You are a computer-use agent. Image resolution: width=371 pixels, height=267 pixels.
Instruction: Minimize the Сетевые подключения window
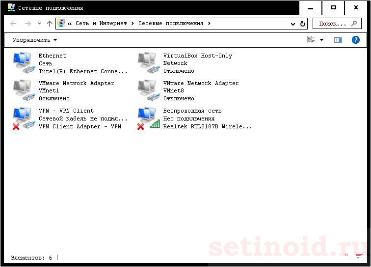pos(311,8)
